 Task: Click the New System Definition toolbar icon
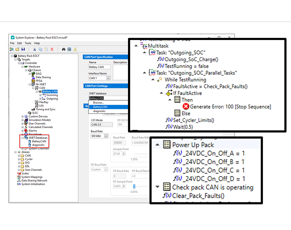pos(12,49)
